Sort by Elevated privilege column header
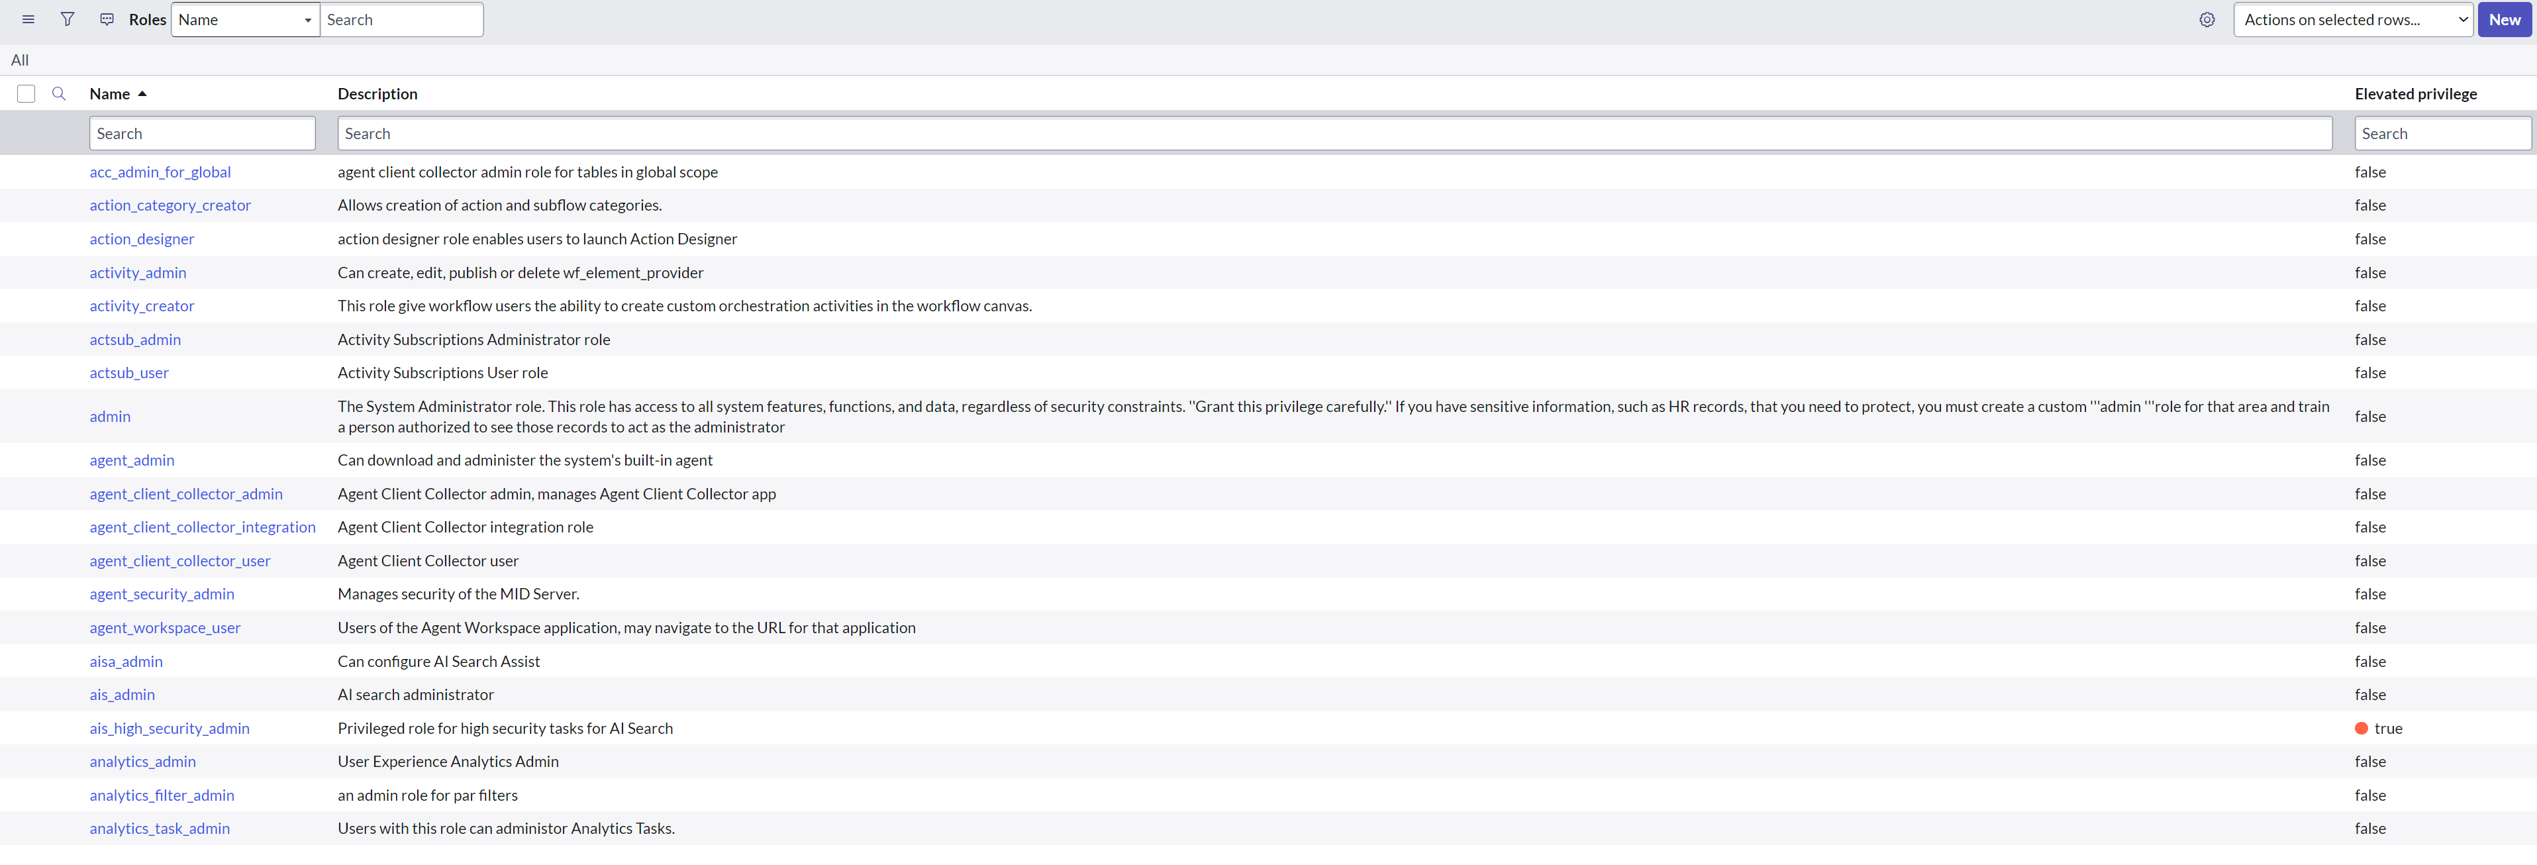This screenshot has width=2537, height=865. [2415, 93]
